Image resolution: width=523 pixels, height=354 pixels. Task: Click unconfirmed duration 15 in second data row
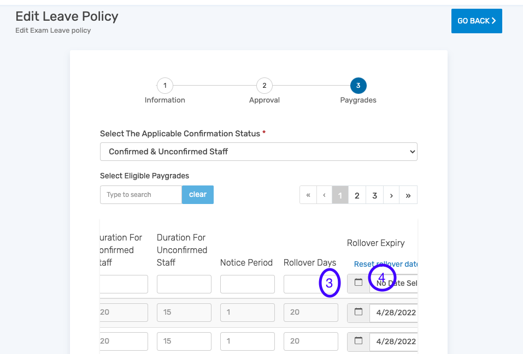tap(184, 341)
